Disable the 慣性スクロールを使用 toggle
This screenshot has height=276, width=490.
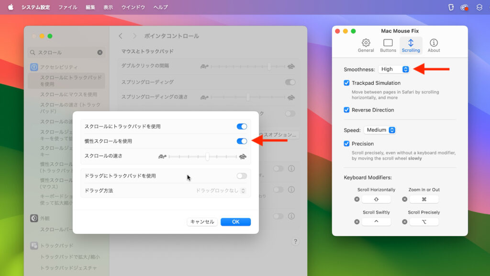pyautogui.click(x=242, y=141)
